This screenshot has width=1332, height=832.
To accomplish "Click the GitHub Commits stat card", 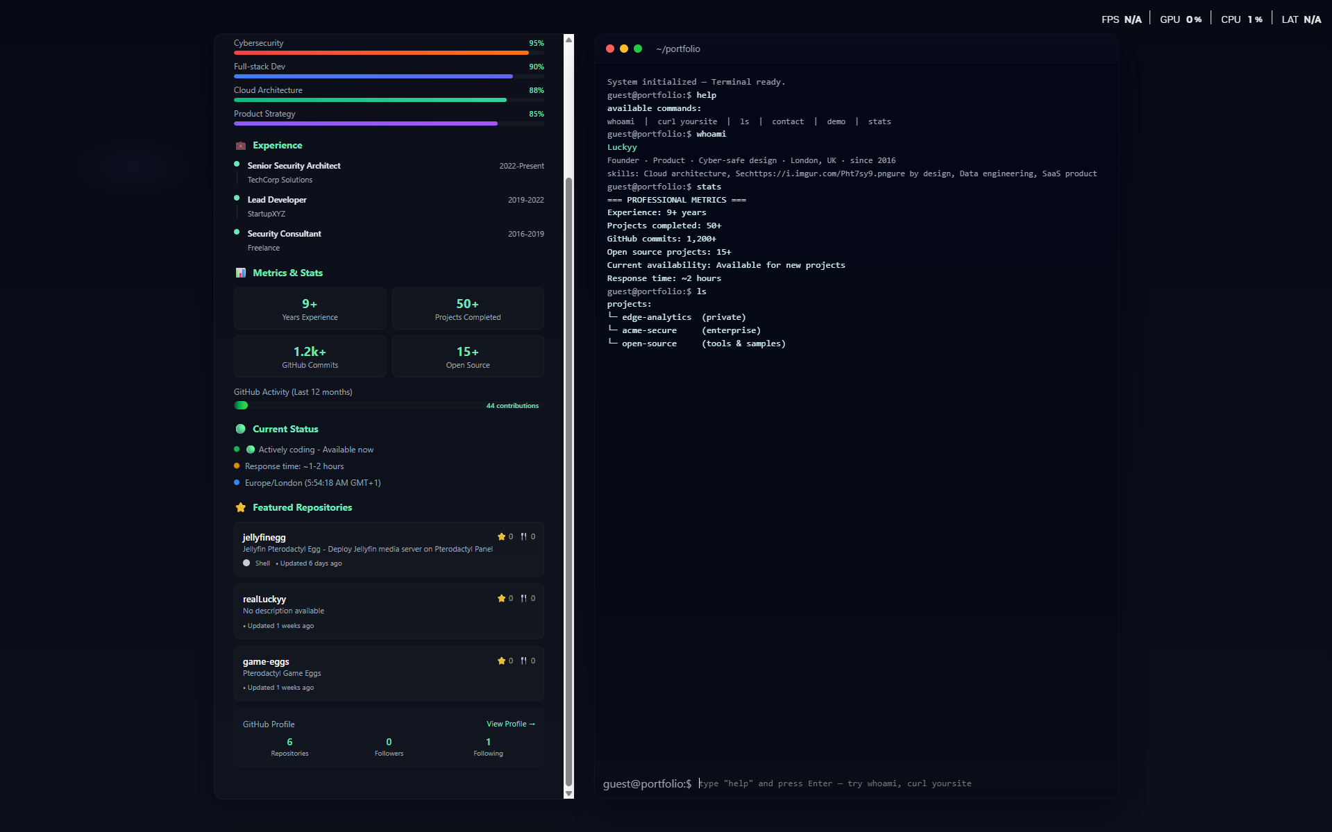I will pyautogui.click(x=310, y=357).
